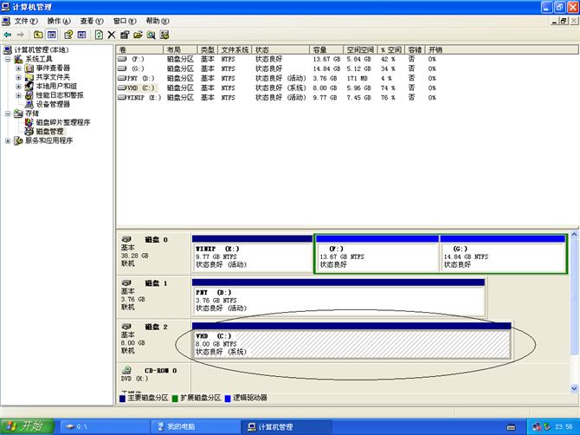Expand the 事件查看器 tree node

[x=18, y=68]
